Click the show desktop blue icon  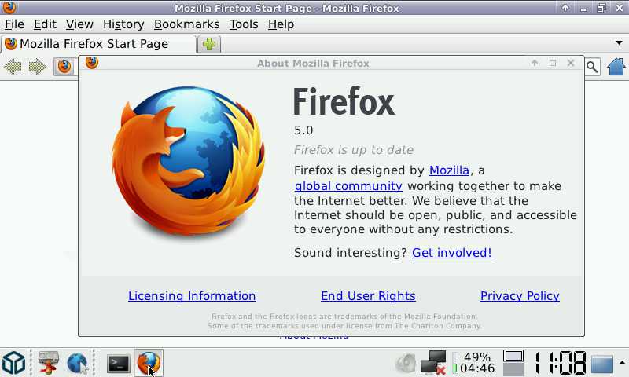coord(601,364)
